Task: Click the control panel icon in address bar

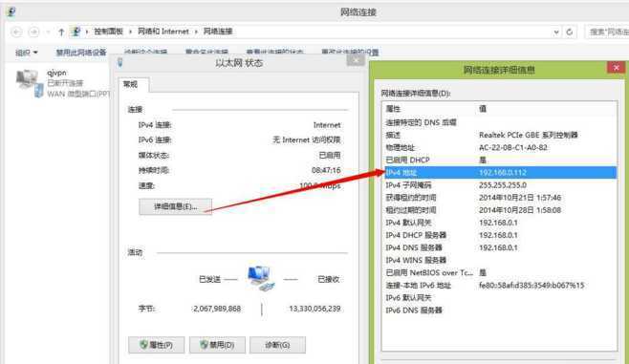Action: click(x=76, y=32)
